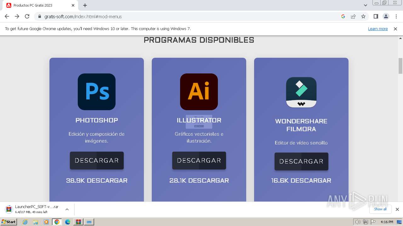Open Microsoft Edge from taskbar
The height and width of the screenshot is (226, 403).
point(68,222)
